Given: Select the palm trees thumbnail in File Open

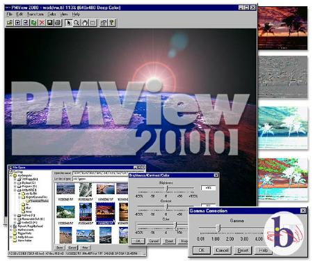Looking at the screenshot, I should (86, 212).
